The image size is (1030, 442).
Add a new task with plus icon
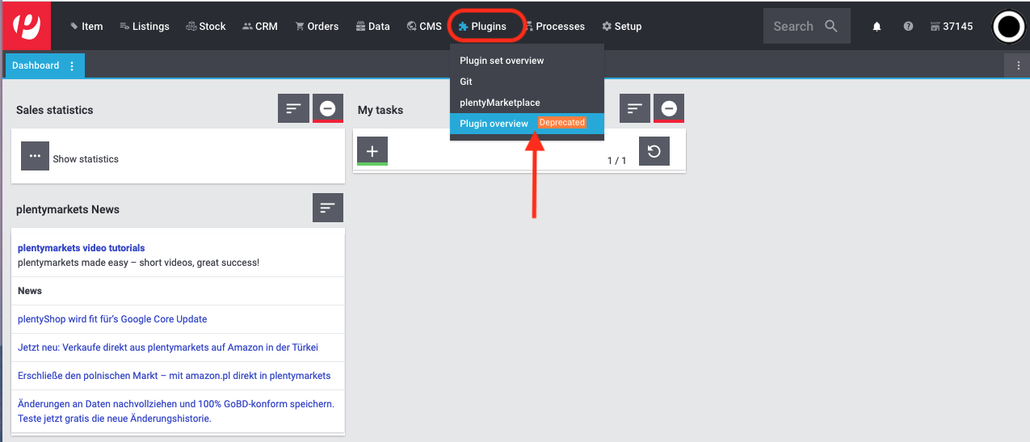pyautogui.click(x=372, y=151)
